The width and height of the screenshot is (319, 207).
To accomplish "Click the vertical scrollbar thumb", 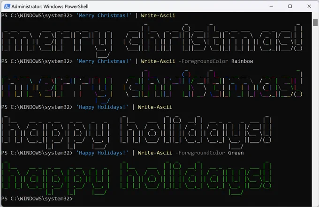I will [x=315, y=22].
